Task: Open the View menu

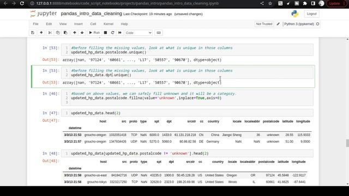Action: point(63,24)
